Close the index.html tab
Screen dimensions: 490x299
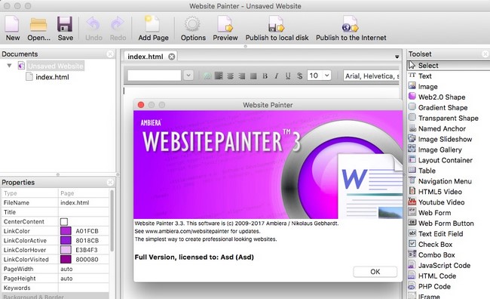point(172,57)
